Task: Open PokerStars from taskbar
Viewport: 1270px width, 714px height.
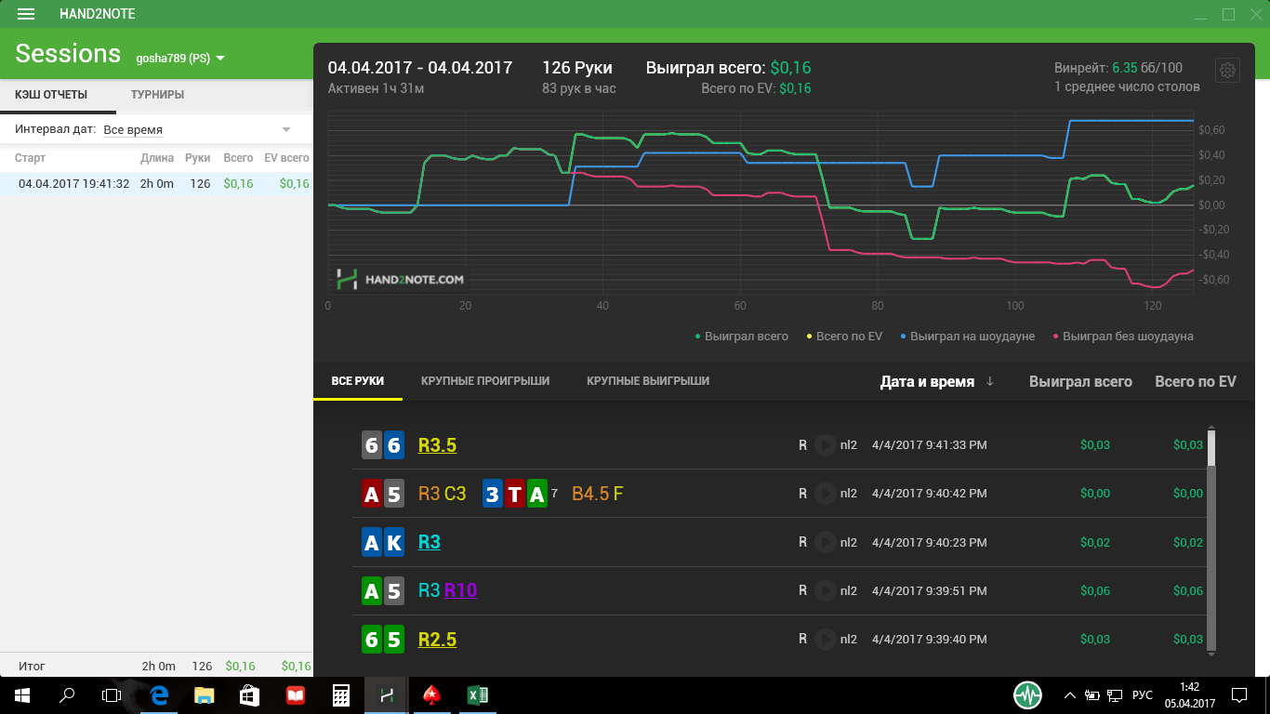Action: coord(431,694)
